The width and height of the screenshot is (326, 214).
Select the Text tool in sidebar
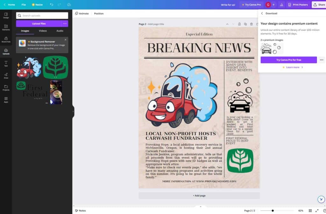pyautogui.click(x=6, y=63)
